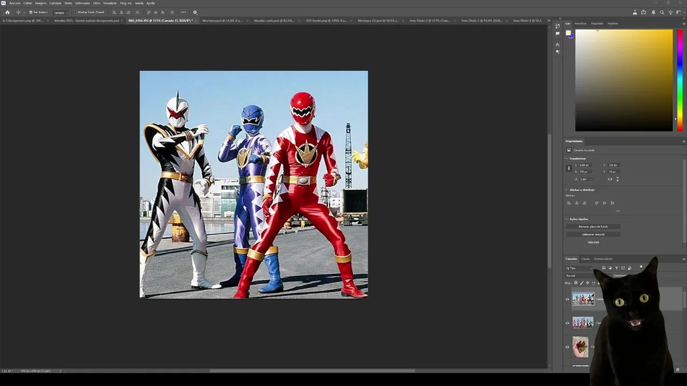Align top edges in Alinhar section
Viewport: 687px width, 386px height.
click(596, 203)
